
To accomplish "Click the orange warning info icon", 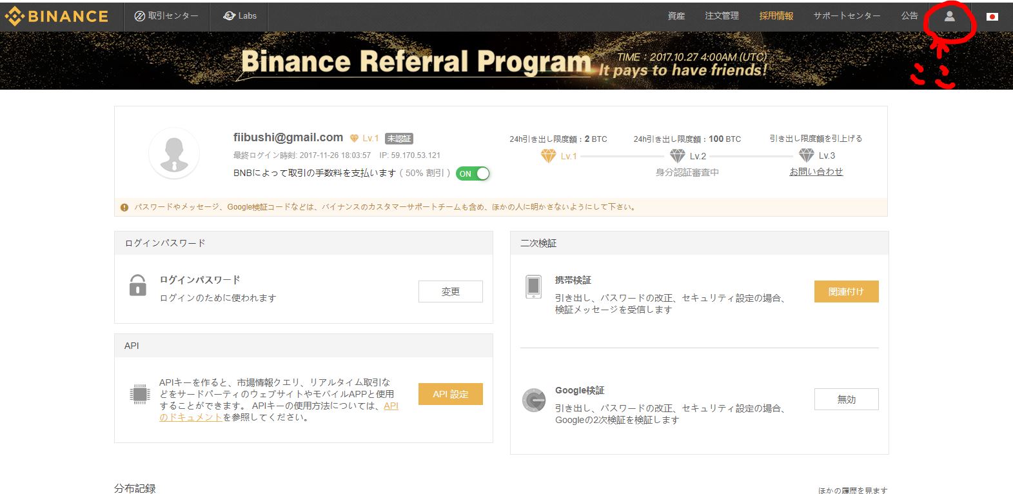I will [124, 207].
